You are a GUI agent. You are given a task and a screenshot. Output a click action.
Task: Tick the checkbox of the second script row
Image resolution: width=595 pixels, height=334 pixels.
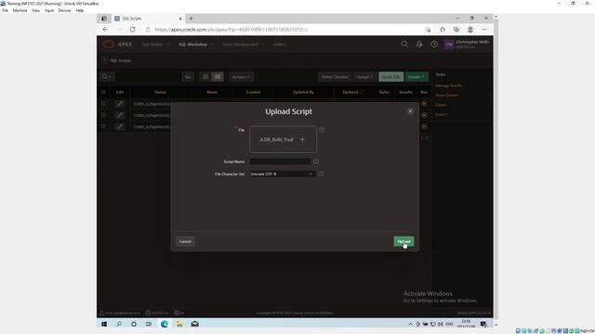point(103,115)
